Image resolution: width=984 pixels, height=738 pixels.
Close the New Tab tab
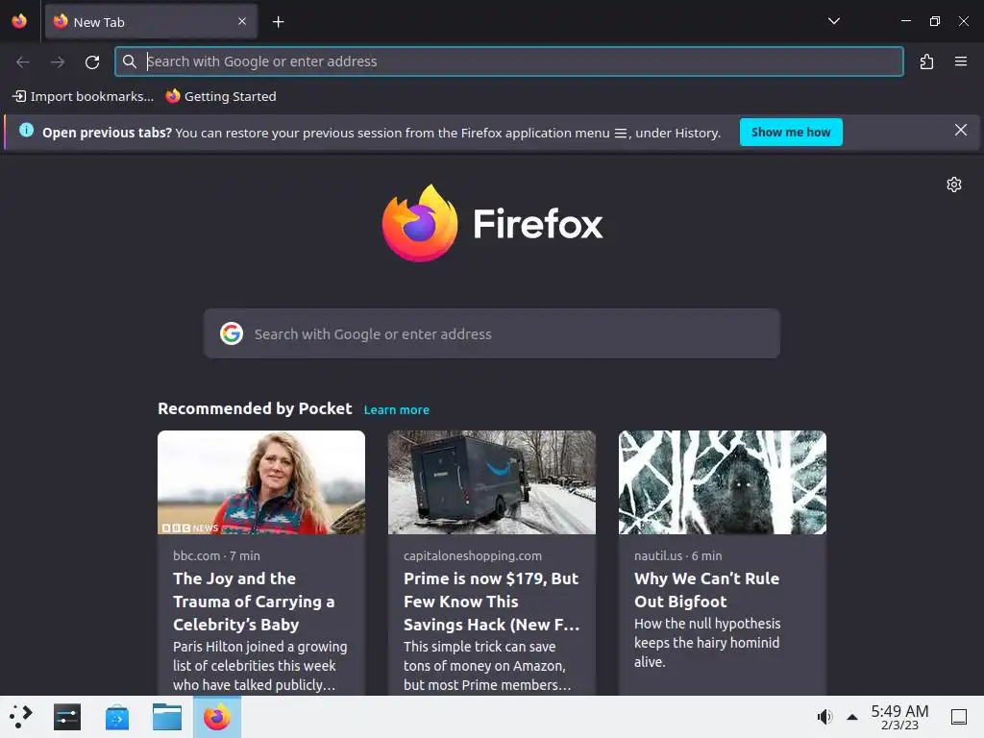pos(242,21)
